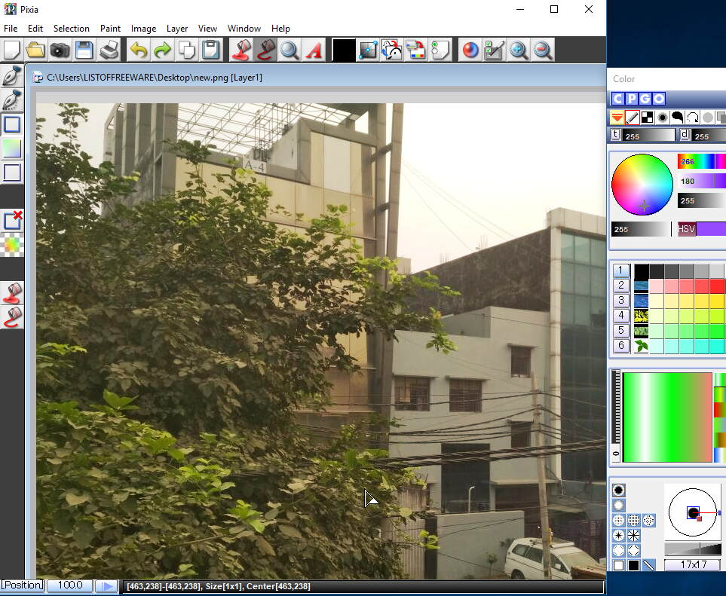The image size is (726, 596).
Task: Select the upper paint bucket in left toolbar
Action: point(12,293)
